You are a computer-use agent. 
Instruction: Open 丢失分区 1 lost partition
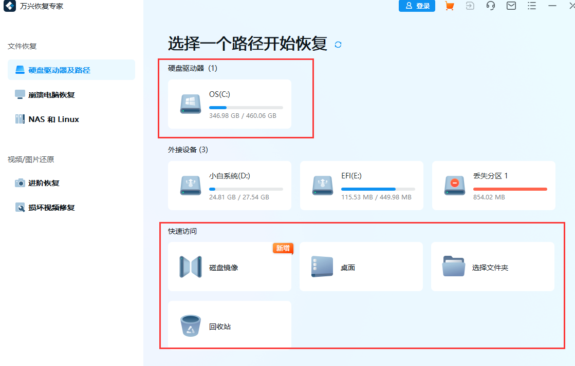(493, 186)
